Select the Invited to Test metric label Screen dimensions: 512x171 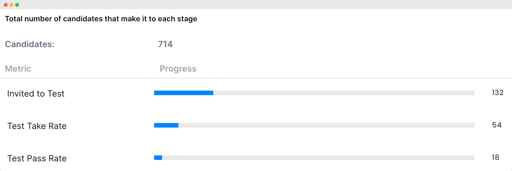(36, 93)
